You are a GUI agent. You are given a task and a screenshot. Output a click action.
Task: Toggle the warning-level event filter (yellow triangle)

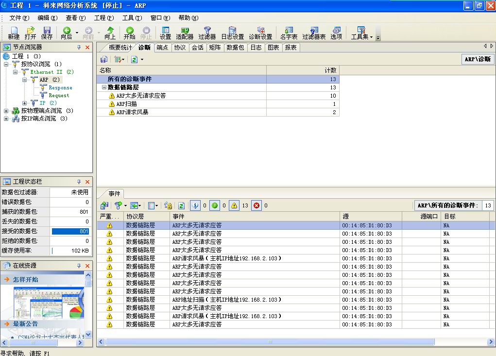235,205
